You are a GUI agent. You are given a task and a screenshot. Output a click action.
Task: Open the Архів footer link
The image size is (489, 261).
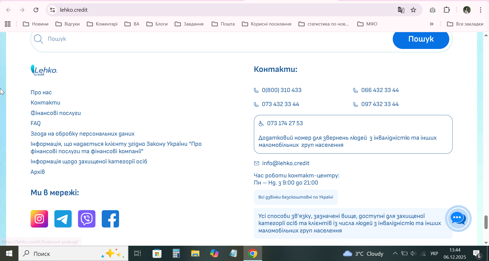38,172
